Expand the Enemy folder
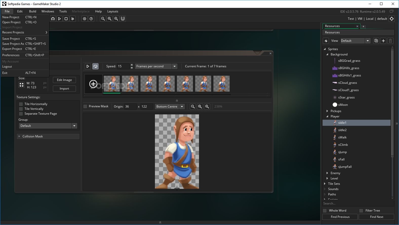399x225 pixels. [327, 173]
